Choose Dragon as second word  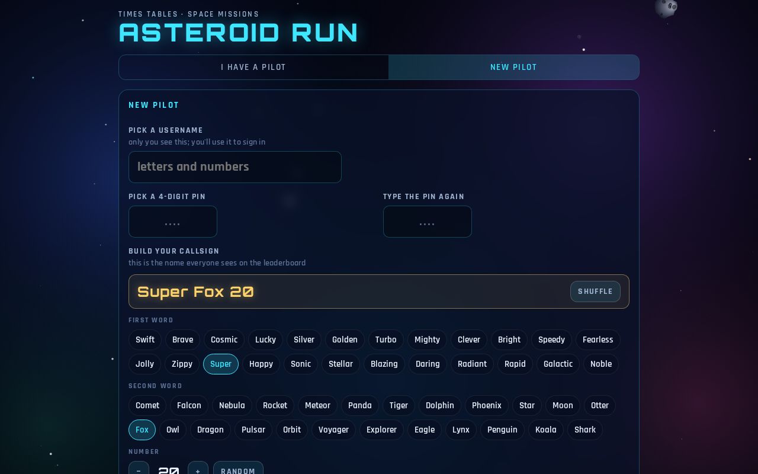pos(210,430)
